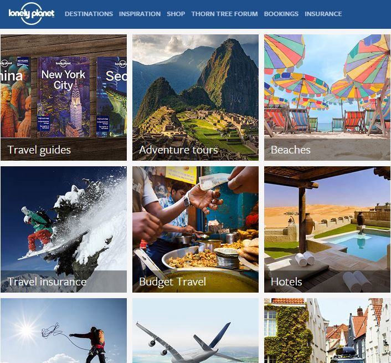Click the Travel guides caption text
This screenshot has width=391, height=363.
(x=39, y=150)
